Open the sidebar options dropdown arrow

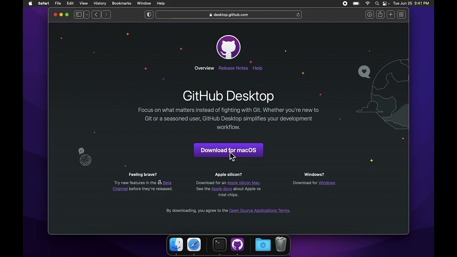(86, 15)
